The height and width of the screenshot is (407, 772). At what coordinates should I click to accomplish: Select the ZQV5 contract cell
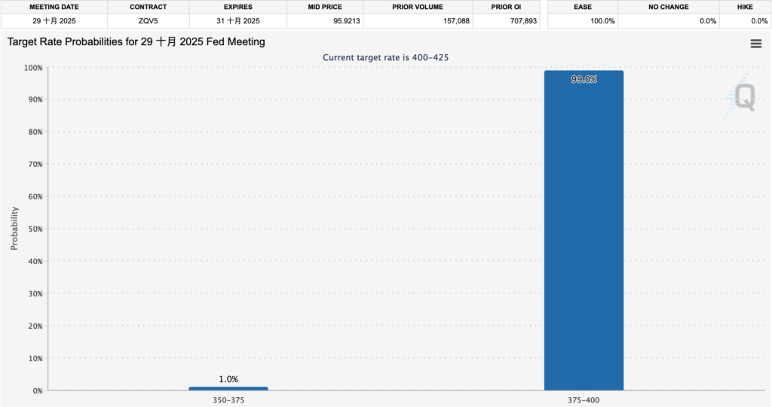coord(148,21)
